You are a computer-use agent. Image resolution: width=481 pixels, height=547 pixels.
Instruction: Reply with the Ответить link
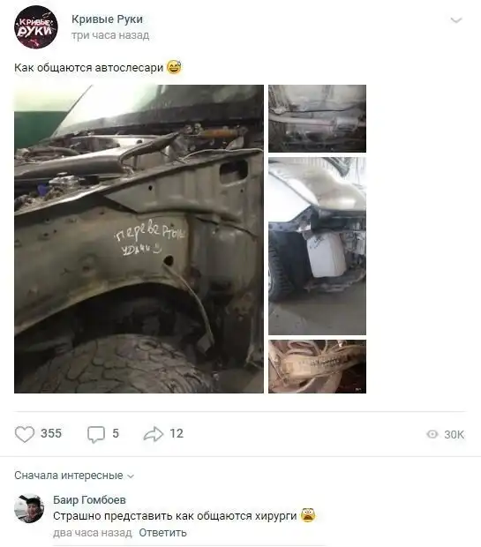click(x=162, y=533)
